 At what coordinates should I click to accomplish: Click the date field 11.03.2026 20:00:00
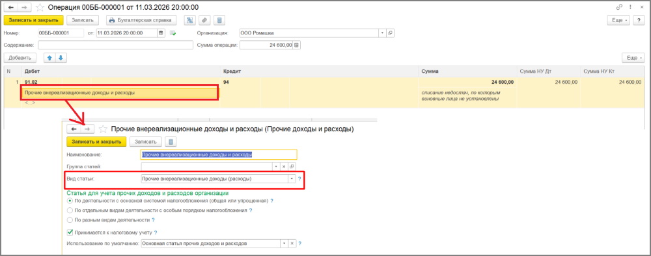pos(127,33)
